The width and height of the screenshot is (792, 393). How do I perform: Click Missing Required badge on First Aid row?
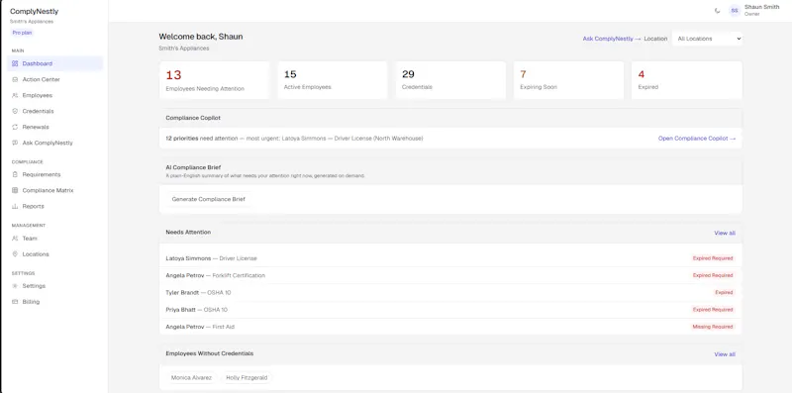712,327
